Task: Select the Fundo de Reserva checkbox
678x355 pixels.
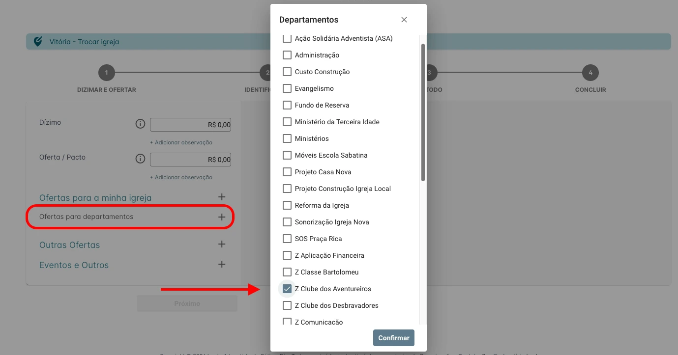Action: [287, 105]
